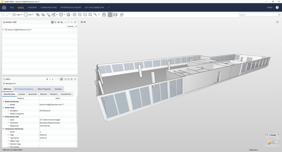Click the Redo arrow icon
This screenshot has height=152, width=282.
tap(8, 15)
